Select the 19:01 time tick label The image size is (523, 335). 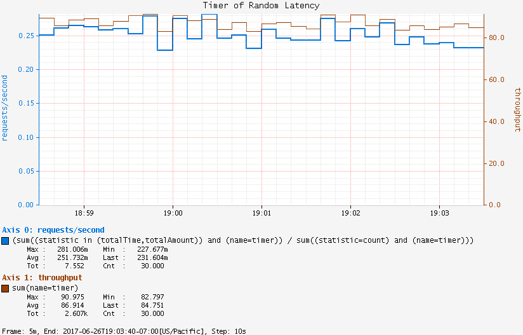(x=261, y=214)
